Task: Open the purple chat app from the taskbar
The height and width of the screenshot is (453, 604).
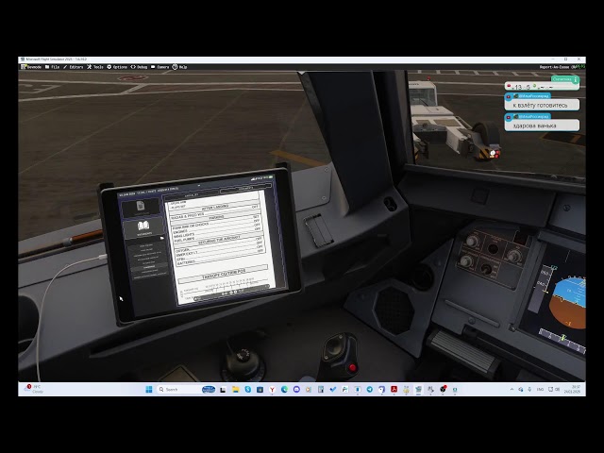Action: [296, 390]
